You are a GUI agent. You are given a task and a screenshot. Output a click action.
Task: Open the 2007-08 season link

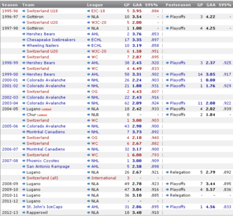pyautogui.click(x=10, y=161)
